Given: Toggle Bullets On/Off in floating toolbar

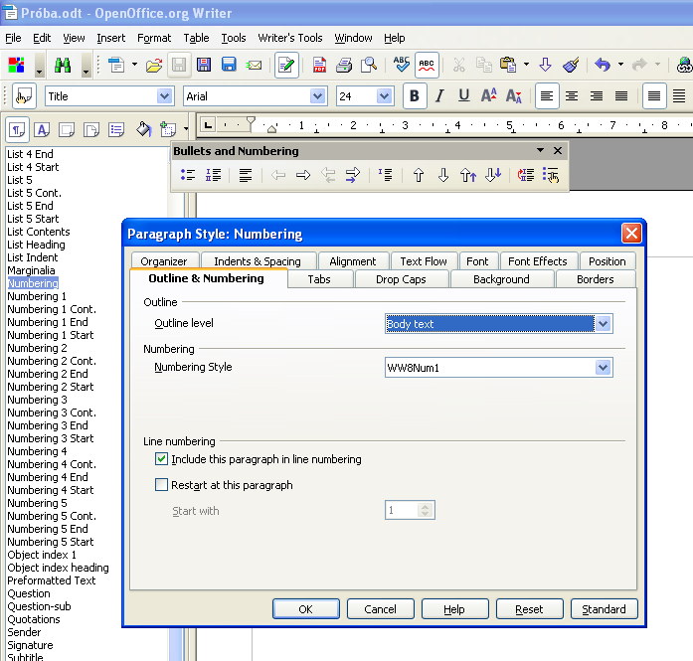Looking at the screenshot, I should pos(188,175).
